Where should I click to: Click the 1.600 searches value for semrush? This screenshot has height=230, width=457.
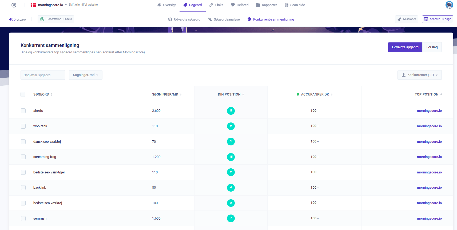pos(156,219)
